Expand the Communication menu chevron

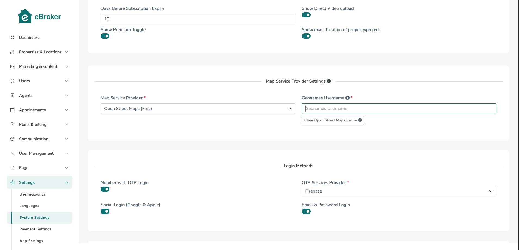(x=67, y=139)
